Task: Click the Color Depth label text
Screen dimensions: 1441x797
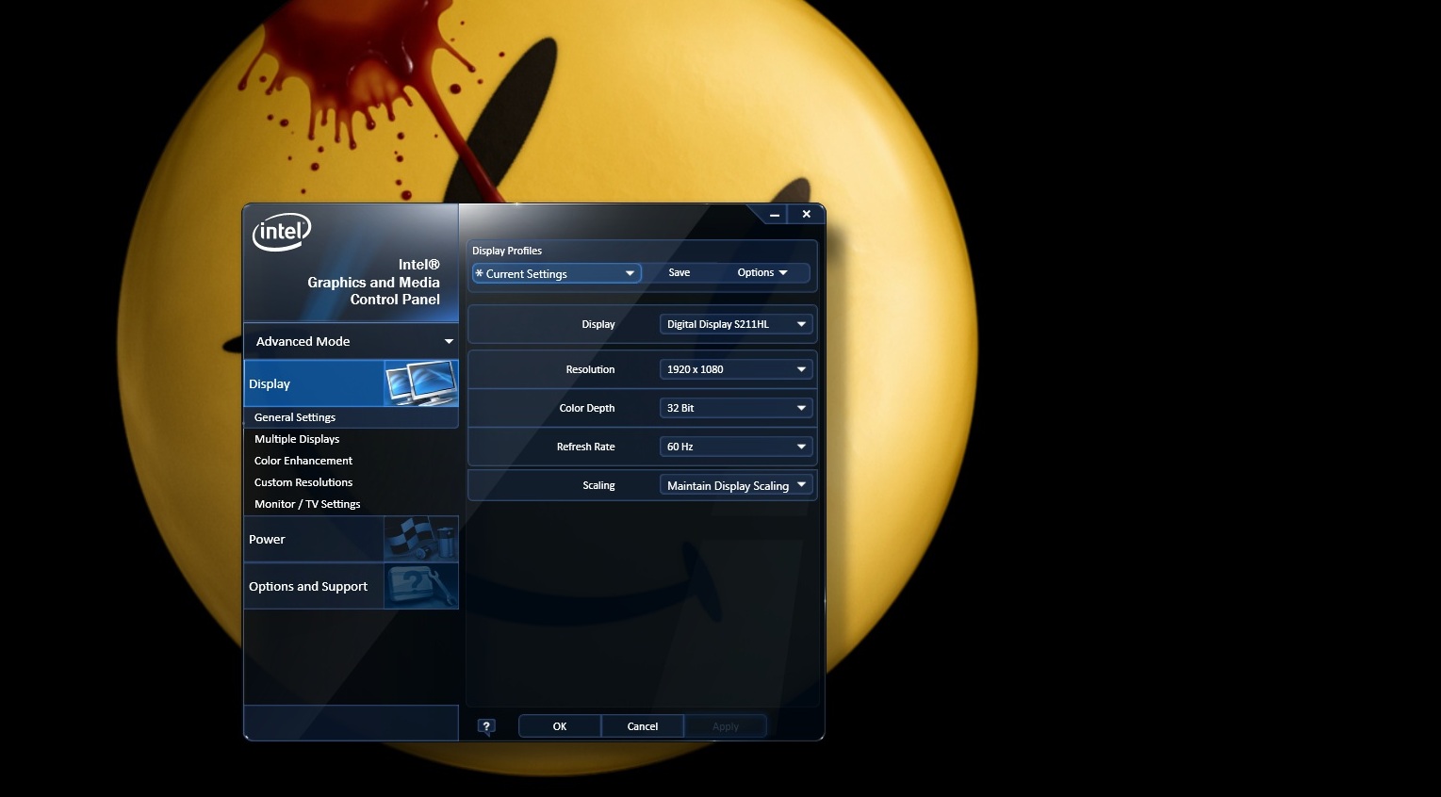Action: coord(587,408)
